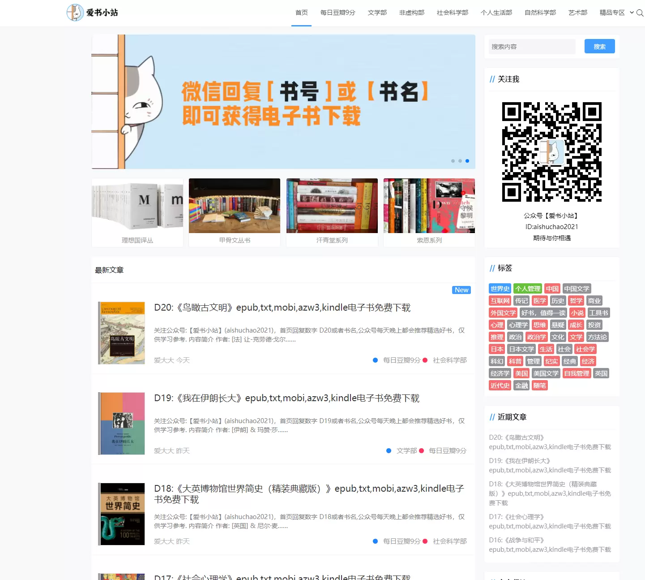Select the 美国文学 tag

click(x=546, y=373)
